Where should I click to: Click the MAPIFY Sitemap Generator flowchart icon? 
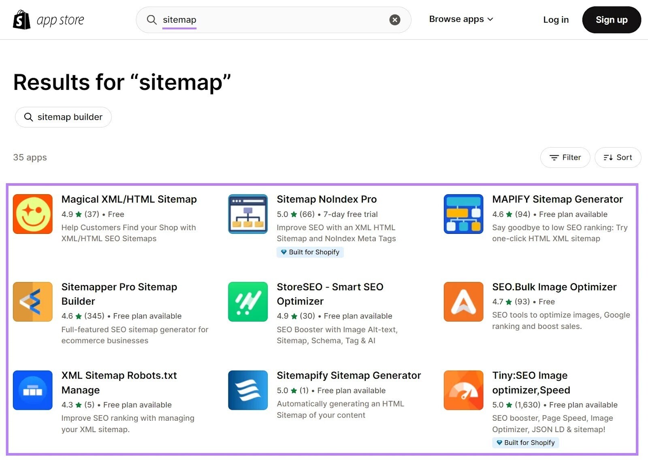click(463, 214)
